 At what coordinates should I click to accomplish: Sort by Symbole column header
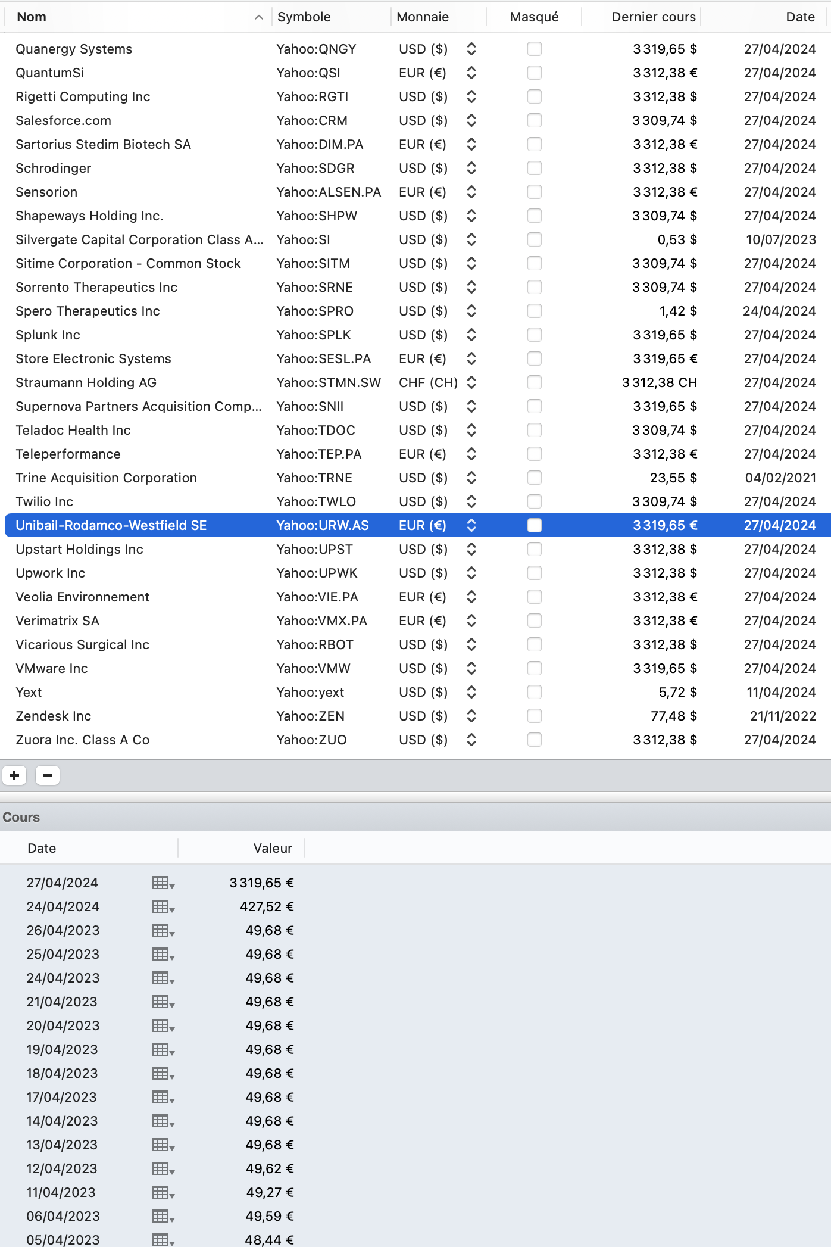click(x=304, y=17)
